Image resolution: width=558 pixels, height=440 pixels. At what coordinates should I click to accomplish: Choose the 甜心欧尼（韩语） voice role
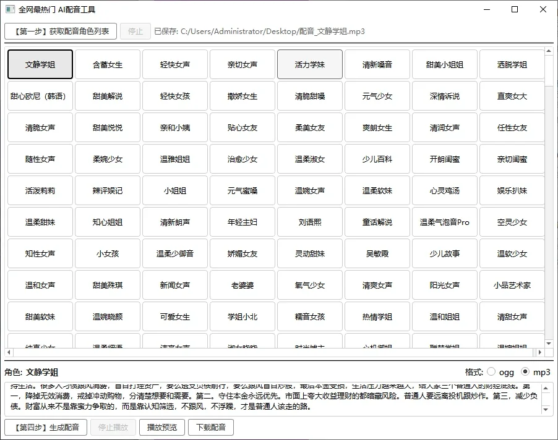click(x=40, y=96)
